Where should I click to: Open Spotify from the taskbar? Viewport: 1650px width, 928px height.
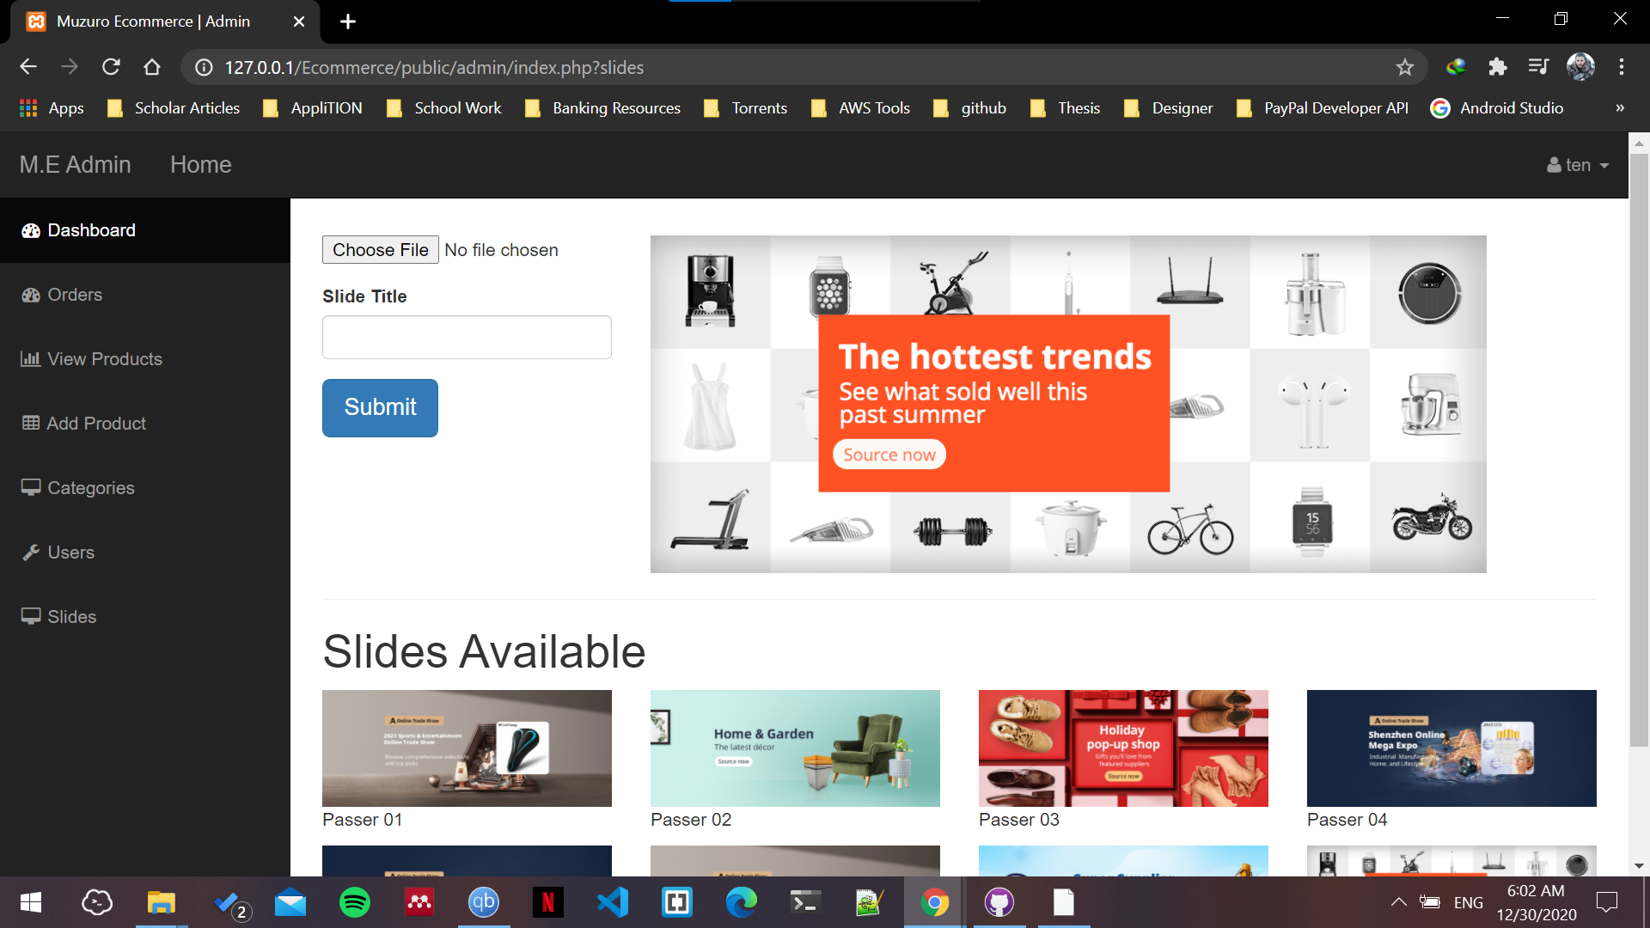(x=354, y=902)
